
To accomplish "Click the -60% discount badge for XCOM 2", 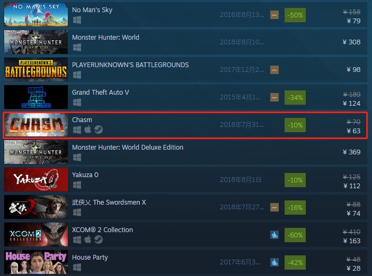I will (295, 235).
